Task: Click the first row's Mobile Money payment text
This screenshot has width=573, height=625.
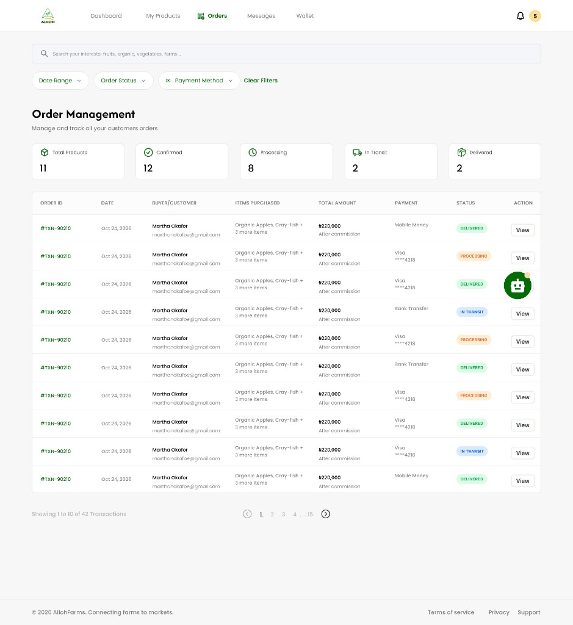Action: (x=411, y=225)
